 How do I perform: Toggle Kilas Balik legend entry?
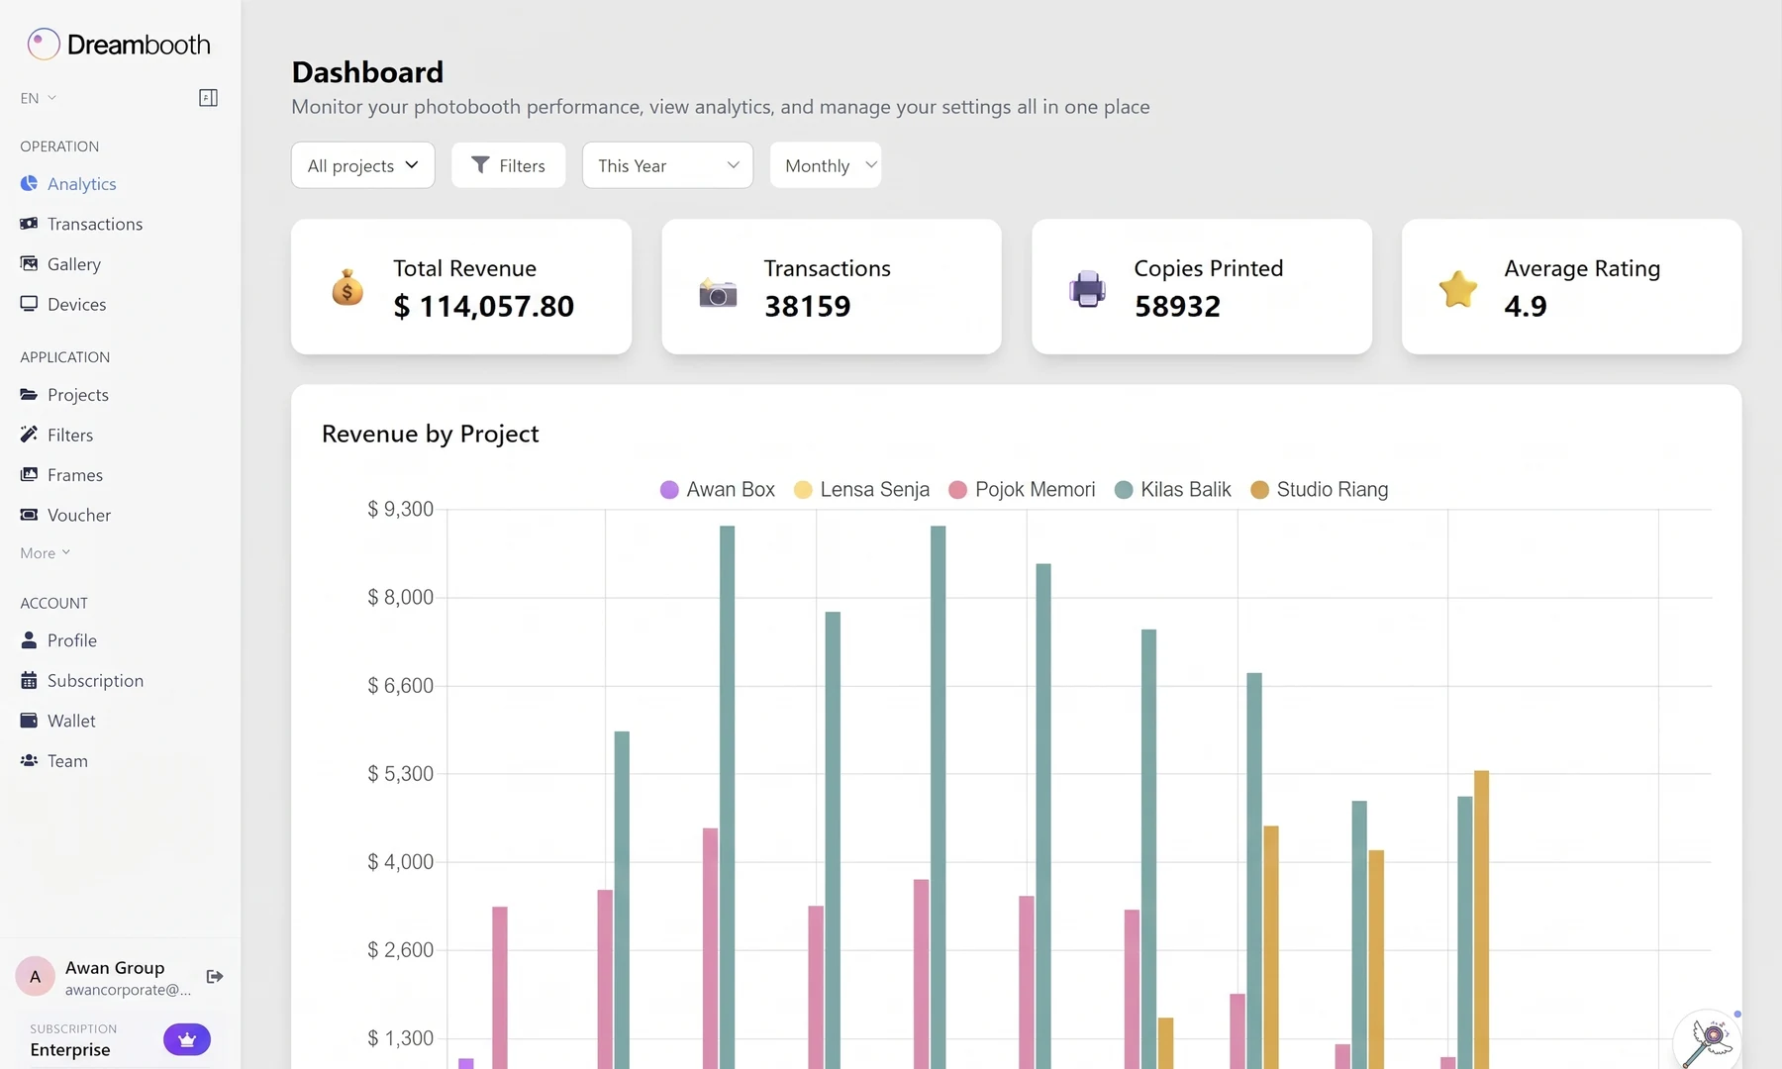(x=1173, y=490)
